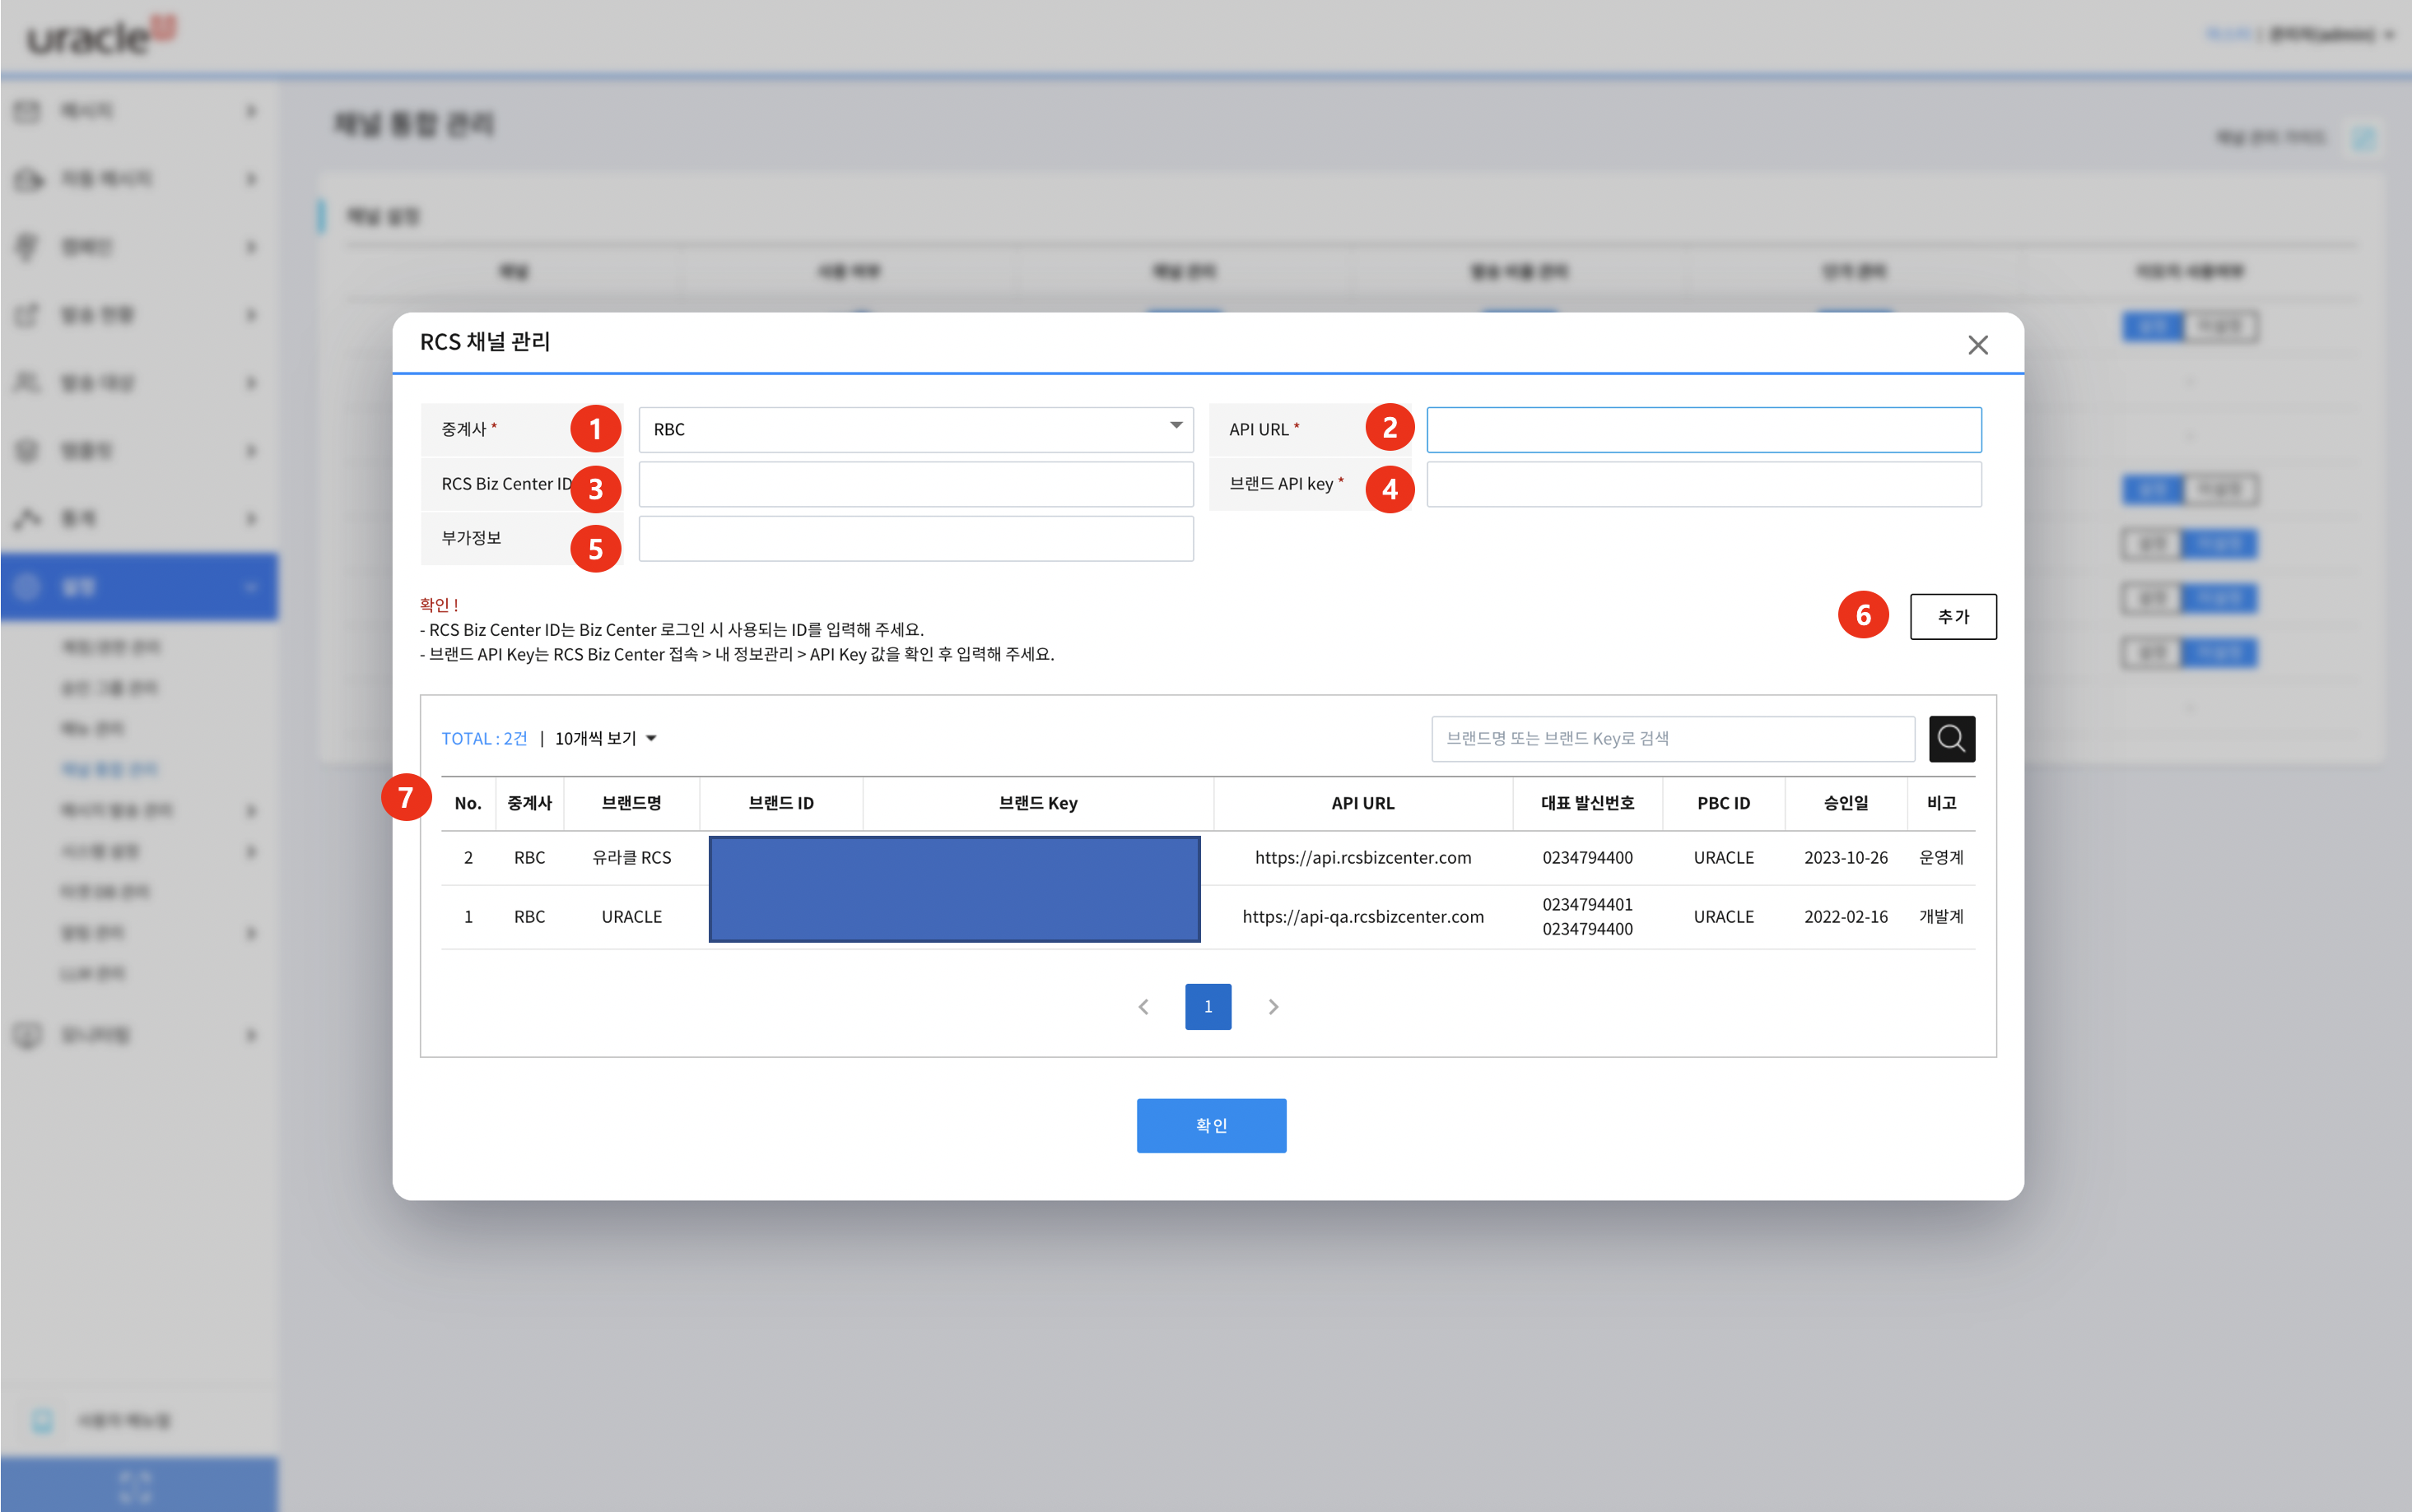
Task: Go to the previous page arrow
Action: click(x=1143, y=1007)
